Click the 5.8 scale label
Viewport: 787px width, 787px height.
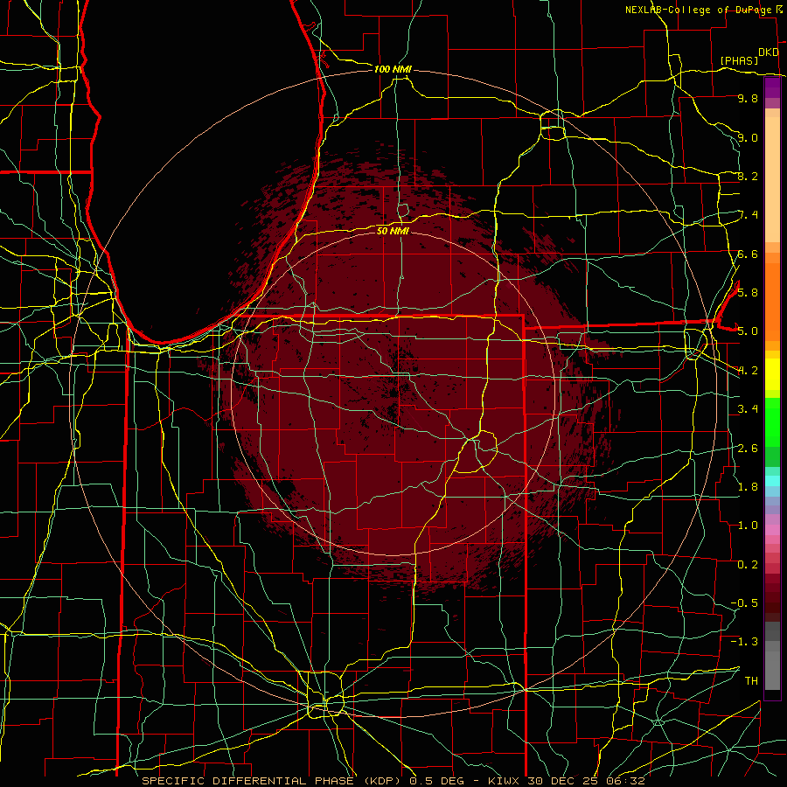click(x=748, y=292)
